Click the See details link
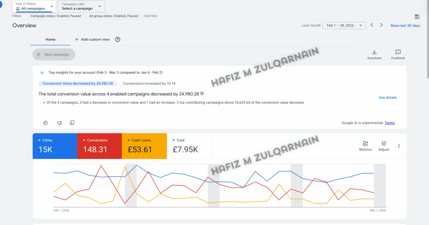The width and height of the screenshot is (429, 225). tap(388, 97)
